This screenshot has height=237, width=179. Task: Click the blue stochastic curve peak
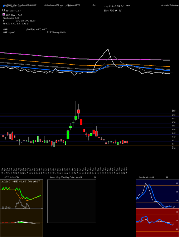click(x=149, y=185)
